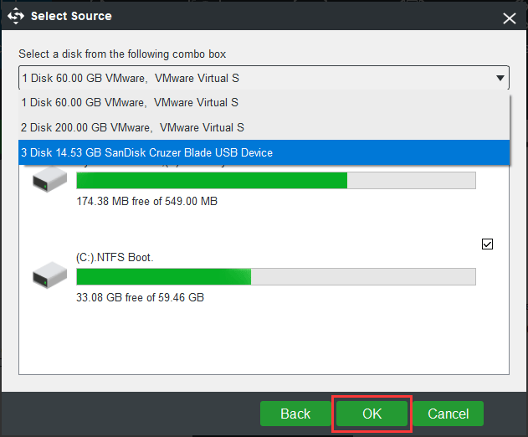Viewport: 528px width, 437px height.
Task: Pick 3 Disk 14.53 GB SanDisk Cruzer Blade
Action: pos(146,152)
